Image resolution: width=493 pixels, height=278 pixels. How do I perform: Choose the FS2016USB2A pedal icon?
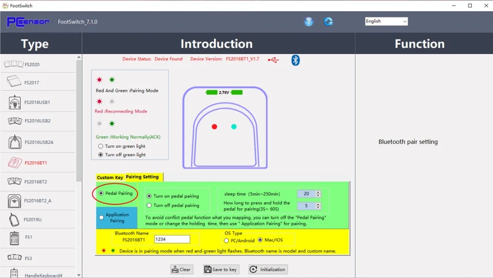pos(15,142)
